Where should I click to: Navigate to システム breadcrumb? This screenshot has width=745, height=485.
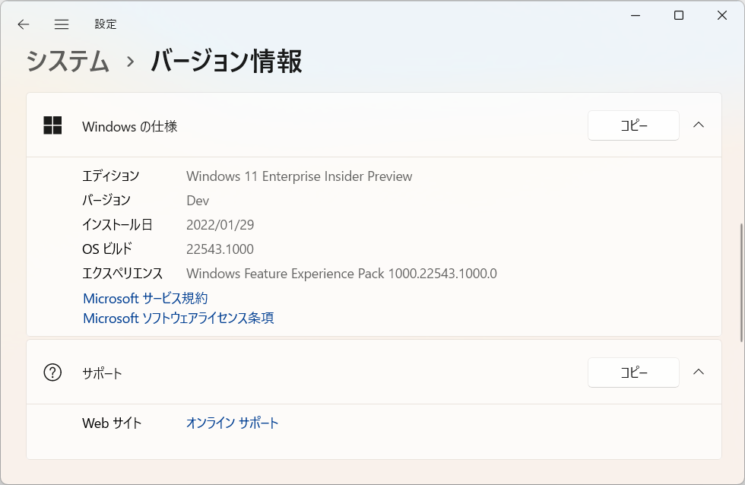coord(68,62)
